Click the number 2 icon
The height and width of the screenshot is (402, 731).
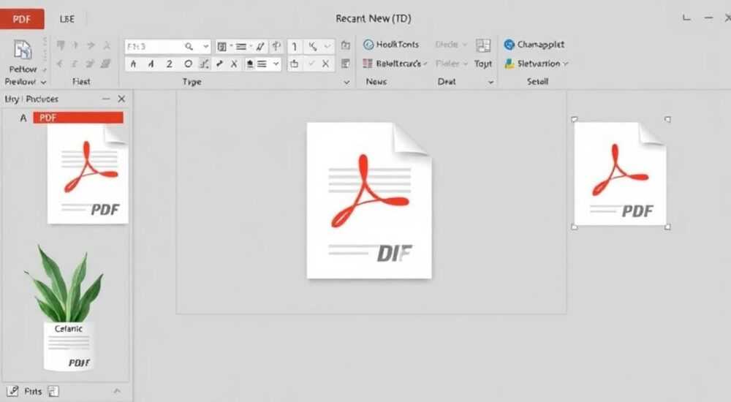click(170, 64)
